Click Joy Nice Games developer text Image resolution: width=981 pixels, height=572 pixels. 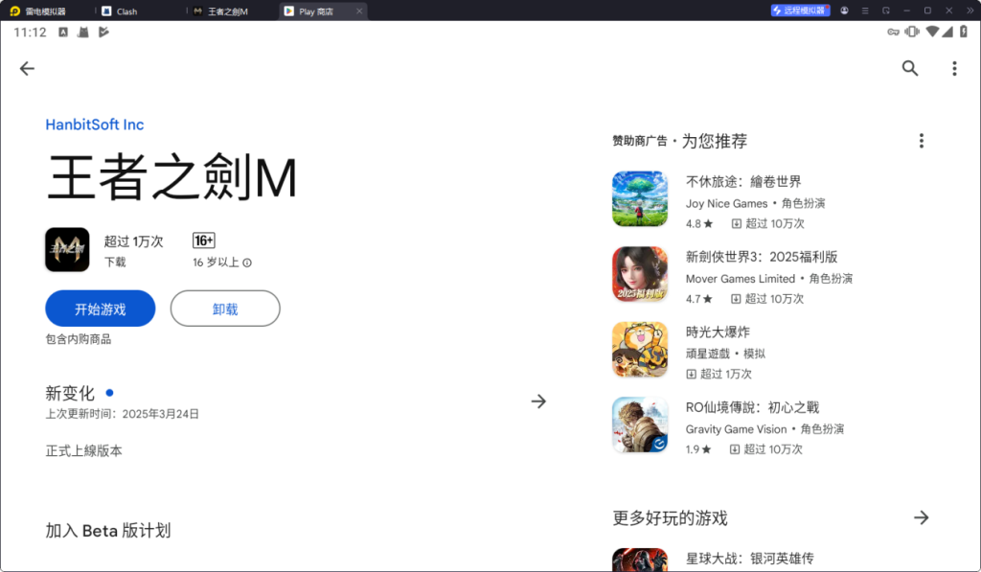pyautogui.click(x=726, y=203)
